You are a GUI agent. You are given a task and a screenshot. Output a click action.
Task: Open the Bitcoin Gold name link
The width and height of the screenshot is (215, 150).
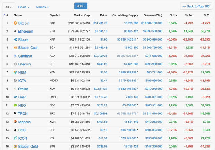pos(28,147)
